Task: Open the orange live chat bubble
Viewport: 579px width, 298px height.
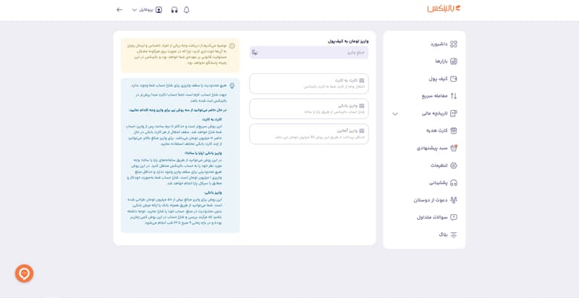Action: point(25,273)
